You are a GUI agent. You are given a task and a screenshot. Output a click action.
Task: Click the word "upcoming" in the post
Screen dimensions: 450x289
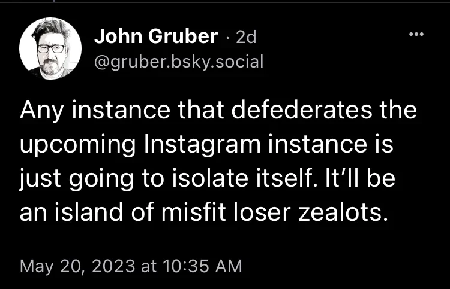coord(72,145)
